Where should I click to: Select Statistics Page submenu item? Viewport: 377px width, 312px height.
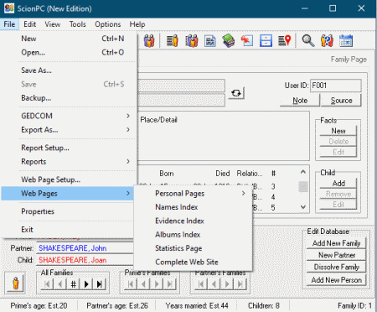pos(194,248)
